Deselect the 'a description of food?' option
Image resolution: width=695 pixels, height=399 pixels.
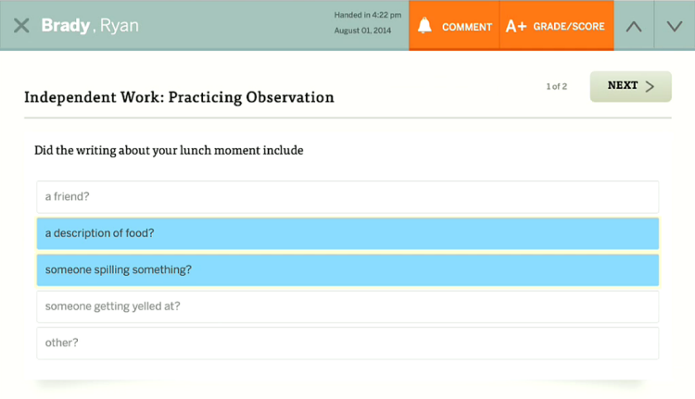(x=347, y=233)
